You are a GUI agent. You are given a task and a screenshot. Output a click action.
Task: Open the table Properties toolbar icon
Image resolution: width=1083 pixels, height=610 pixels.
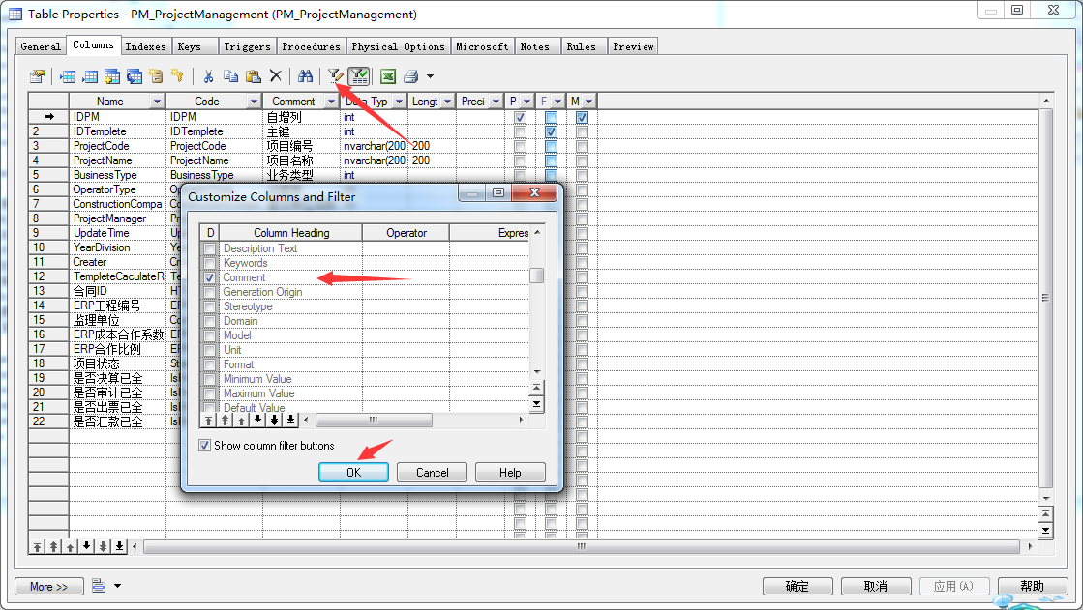[x=38, y=76]
